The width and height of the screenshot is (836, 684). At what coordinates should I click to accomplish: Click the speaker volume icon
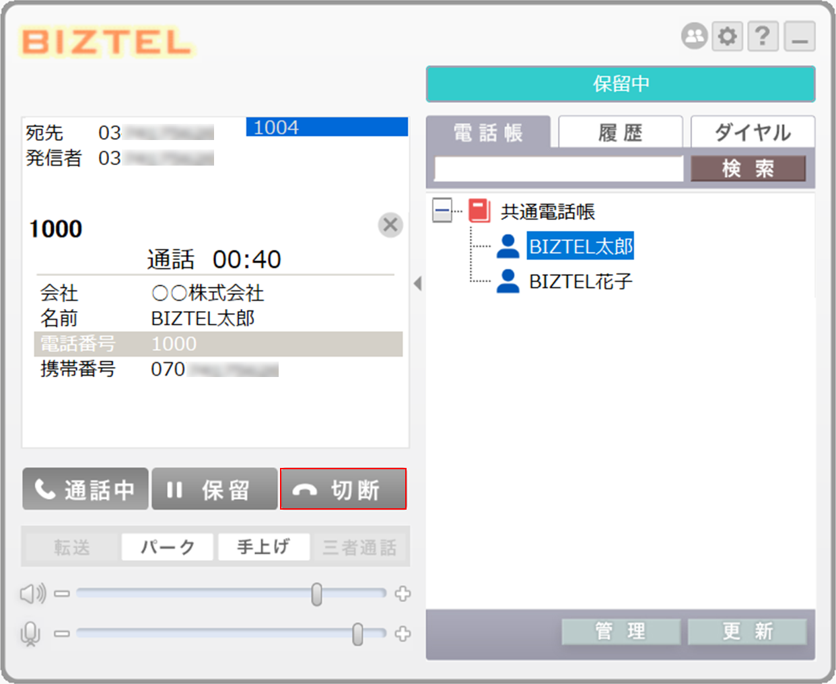point(32,593)
